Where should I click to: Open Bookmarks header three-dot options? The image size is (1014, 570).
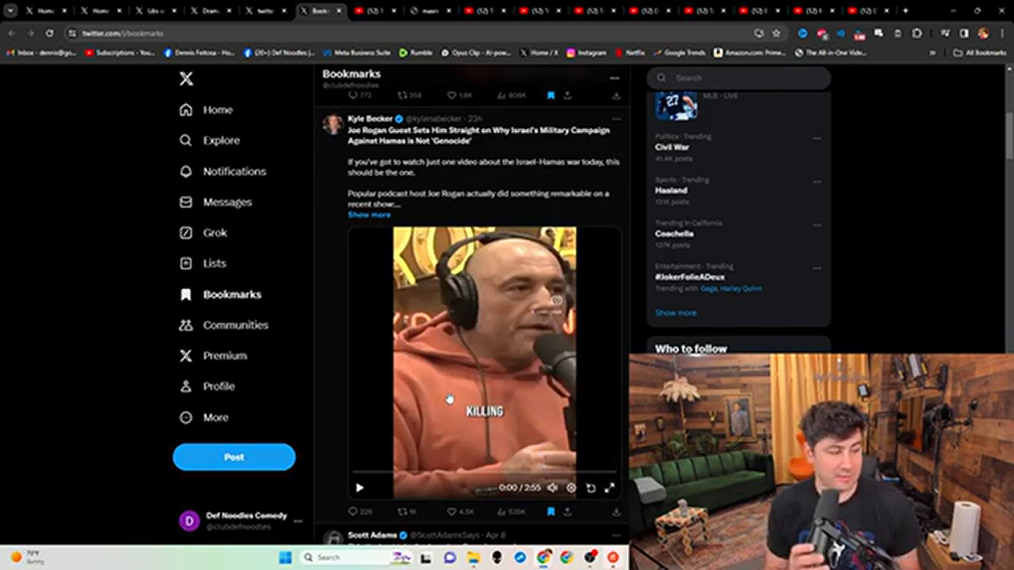pos(614,78)
